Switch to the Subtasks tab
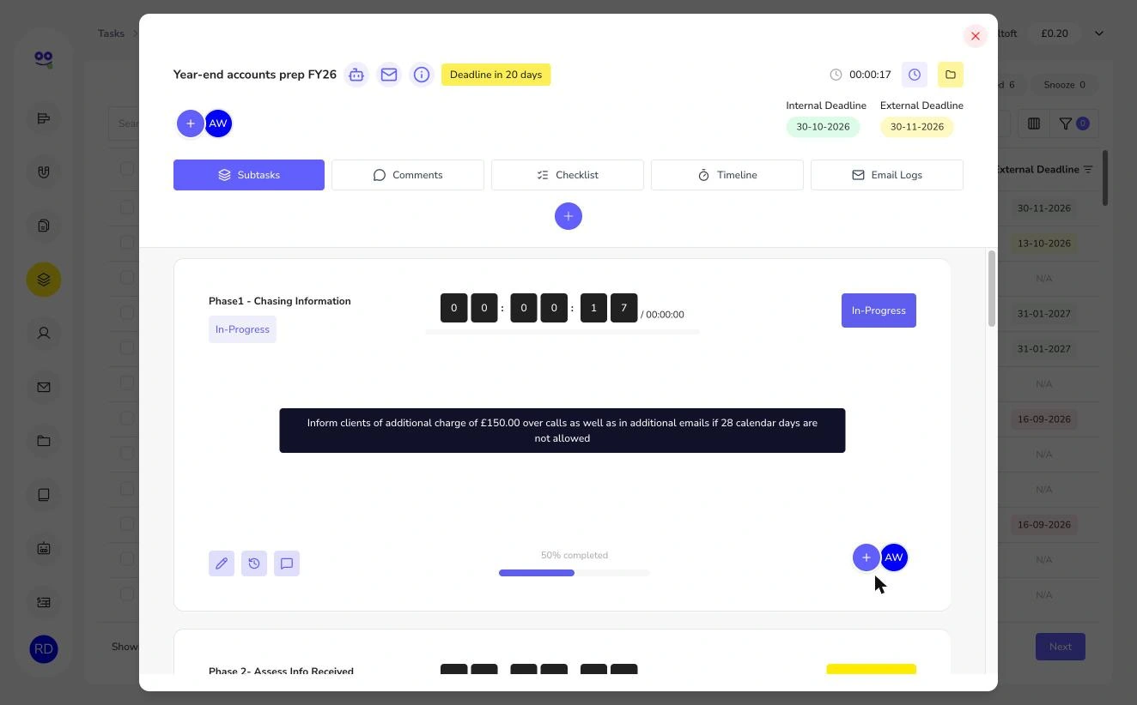This screenshot has width=1137, height=705. [249, 175]
